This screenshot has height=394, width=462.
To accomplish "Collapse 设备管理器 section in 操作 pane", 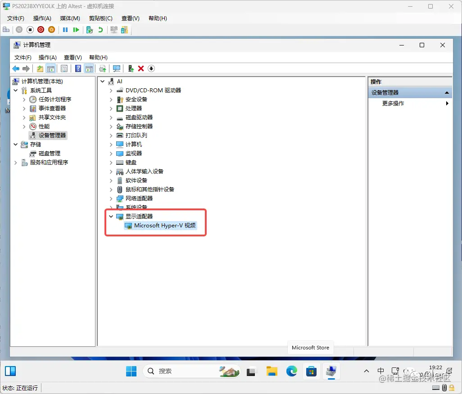I will (447, 92).
